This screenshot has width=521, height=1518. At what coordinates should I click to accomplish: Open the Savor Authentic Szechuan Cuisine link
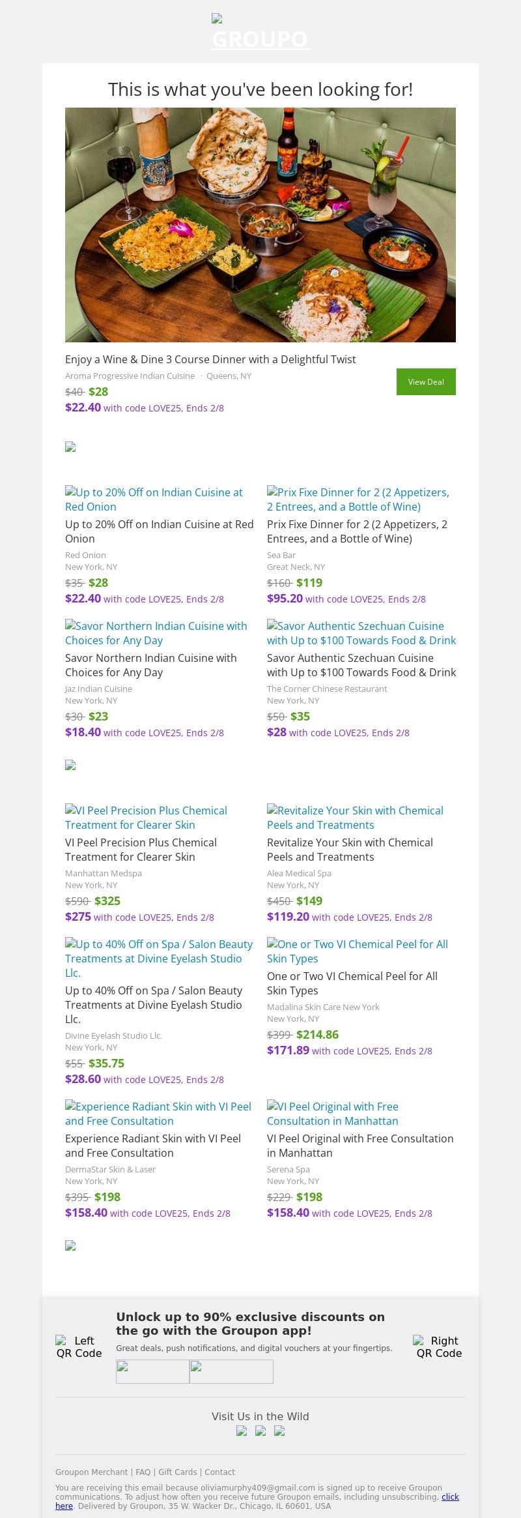(361, 633)
